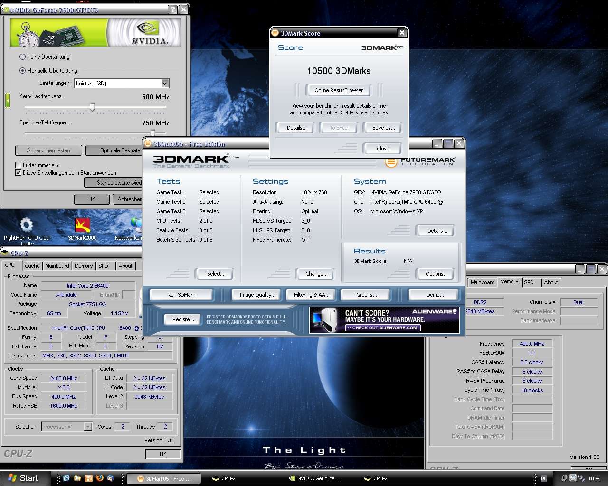Open the Mainboard tab in right CPU-Z window

483,282
